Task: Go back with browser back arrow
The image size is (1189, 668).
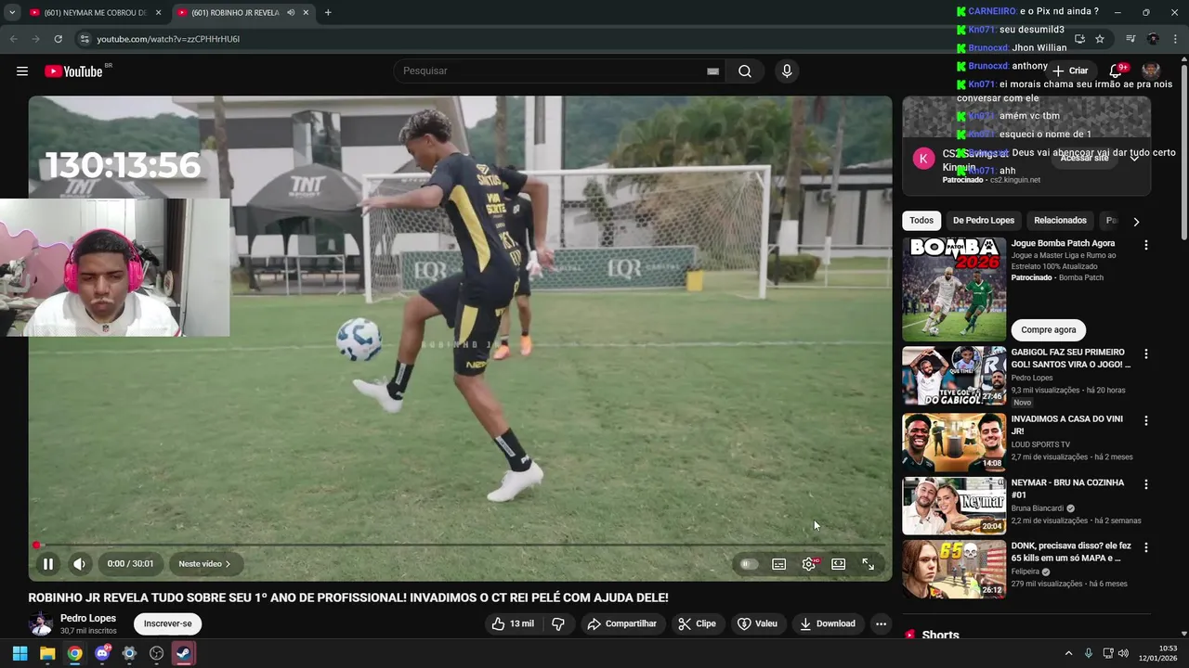Action: click(x=13, y=39)
